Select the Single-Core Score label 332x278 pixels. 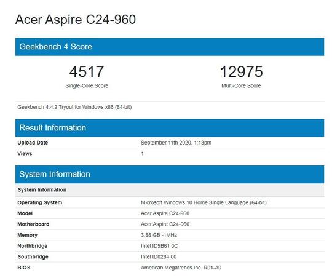click(87, 86)
